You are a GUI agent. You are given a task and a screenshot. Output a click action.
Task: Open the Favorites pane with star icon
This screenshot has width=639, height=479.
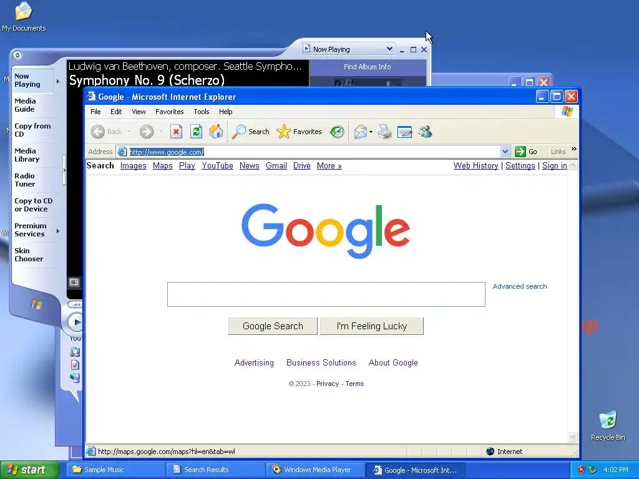[x=299, y=132]
